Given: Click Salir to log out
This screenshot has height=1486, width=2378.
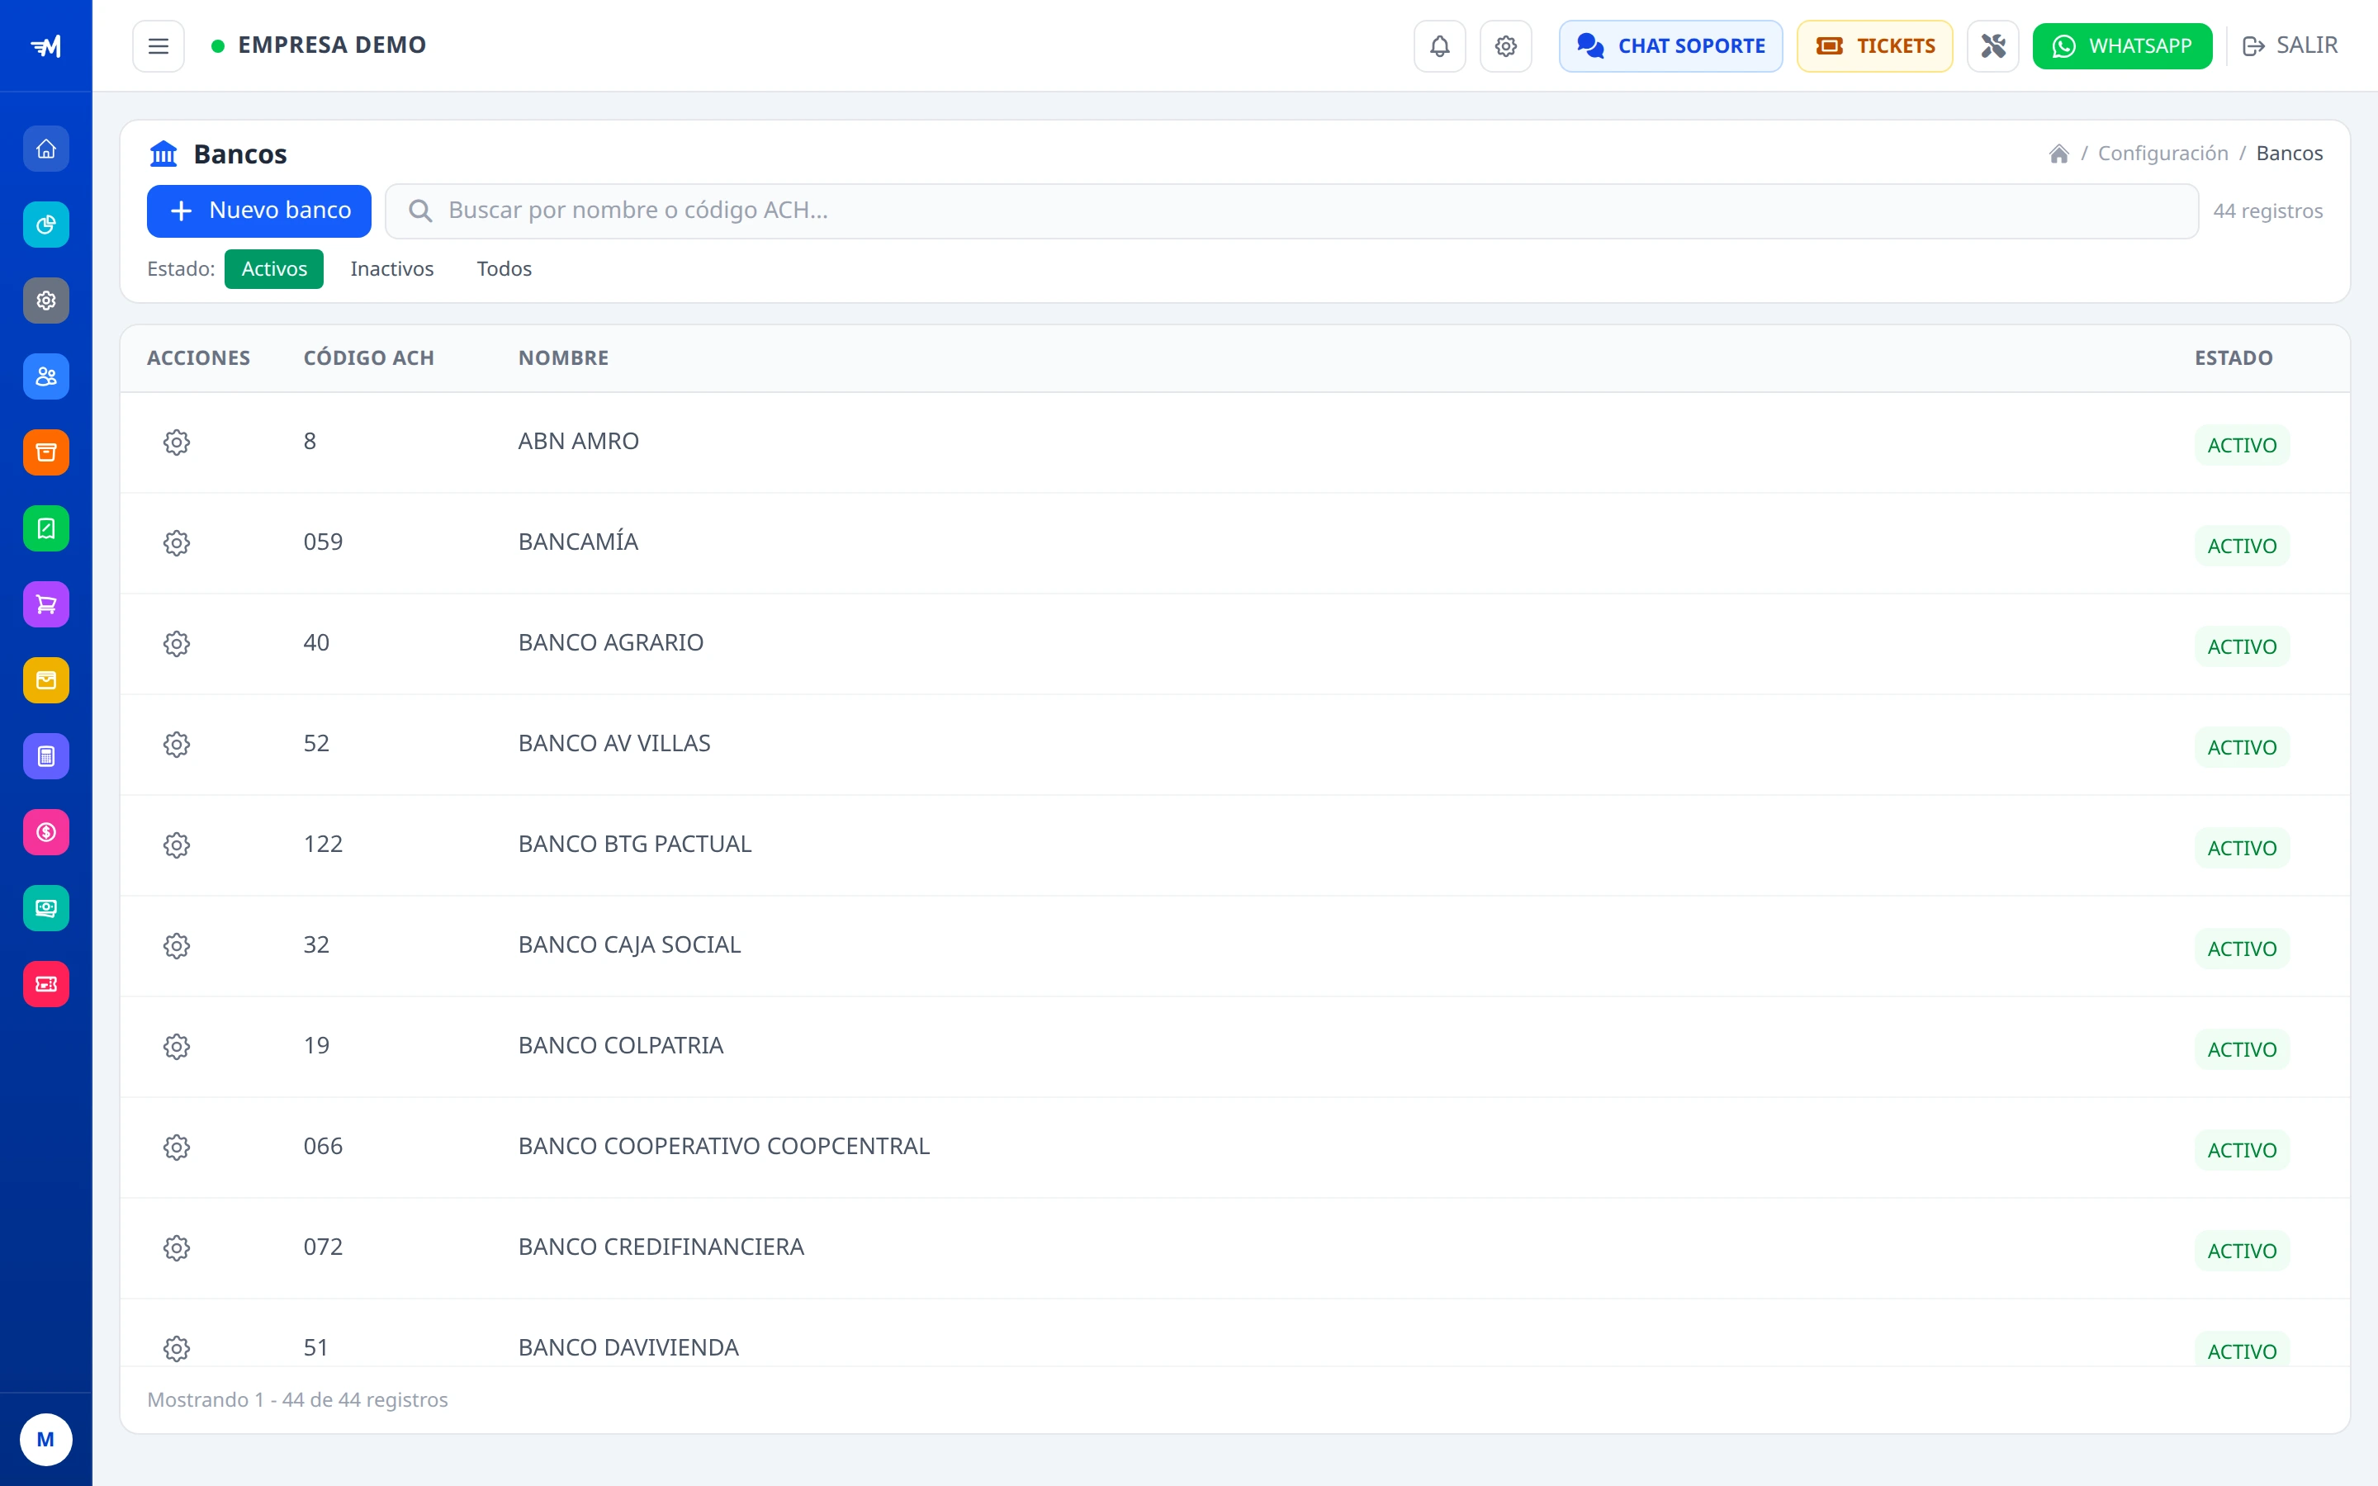Looking at the screenshot, I should (2290, 46).
